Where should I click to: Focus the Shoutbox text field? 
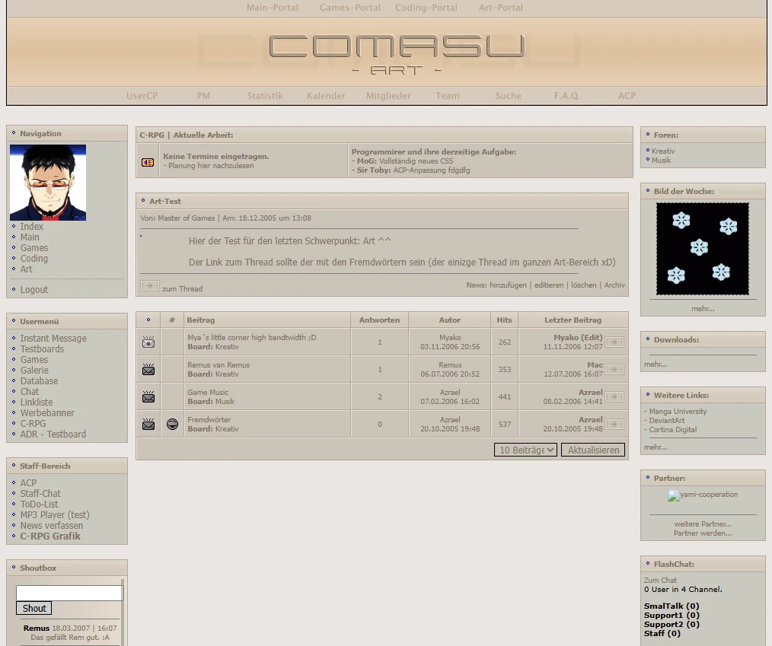(69, 593)
